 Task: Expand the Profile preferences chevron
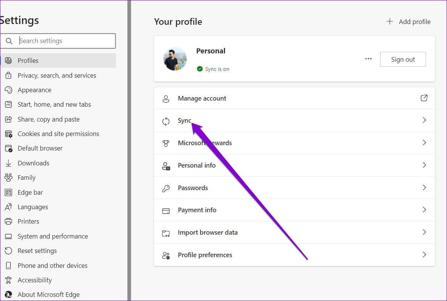tap(424, 254)
